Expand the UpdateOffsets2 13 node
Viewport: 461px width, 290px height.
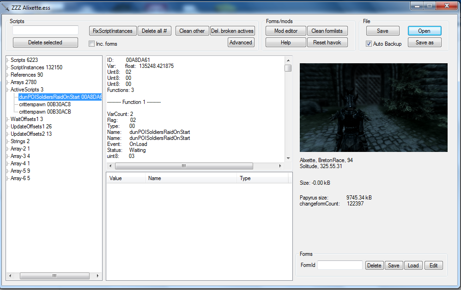coord(8,134)
